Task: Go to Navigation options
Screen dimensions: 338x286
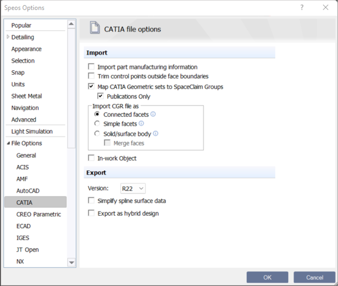Action: point(25,108)
